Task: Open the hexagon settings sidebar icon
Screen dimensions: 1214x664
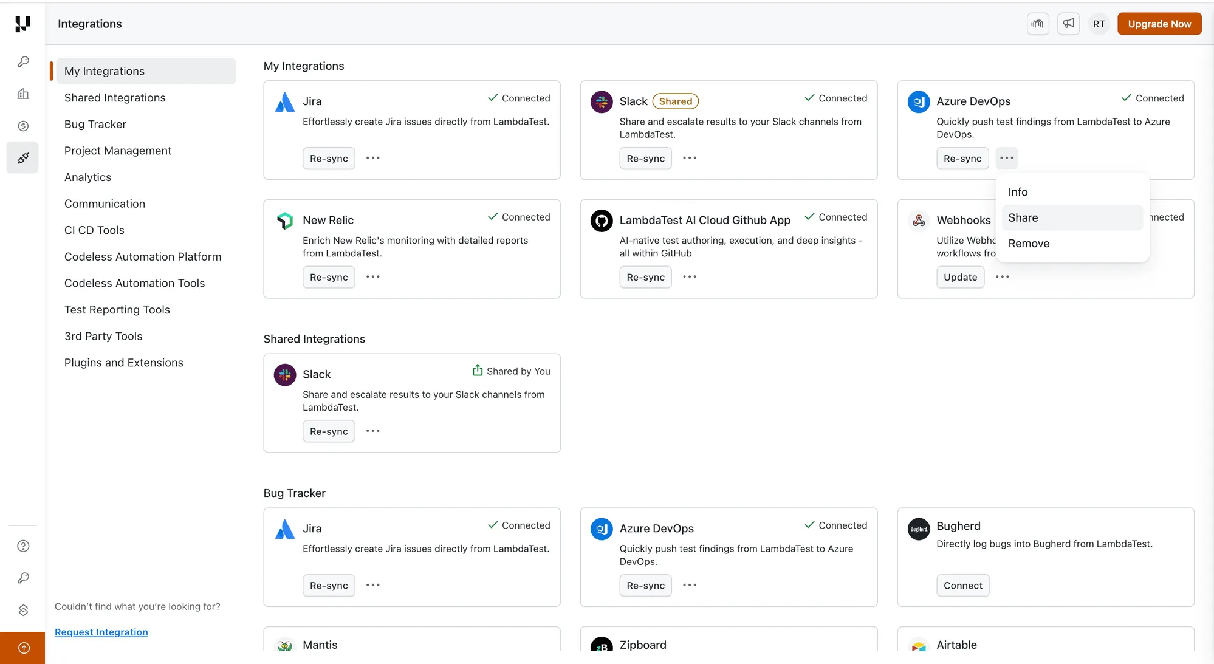Action: 23,610
